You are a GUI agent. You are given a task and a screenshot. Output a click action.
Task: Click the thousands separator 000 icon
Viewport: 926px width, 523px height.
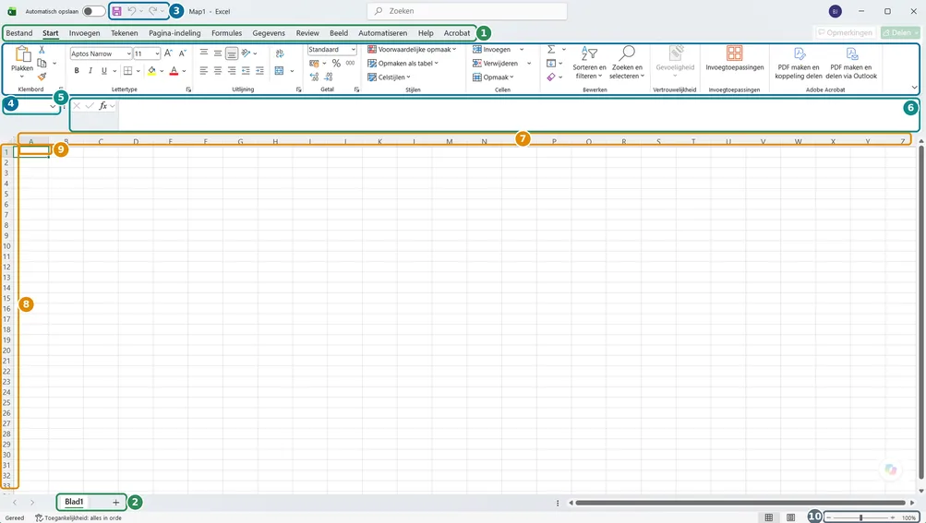click(350, 63)
